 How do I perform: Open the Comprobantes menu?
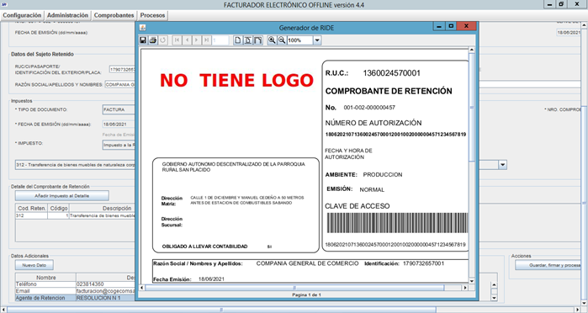(114, 15)
